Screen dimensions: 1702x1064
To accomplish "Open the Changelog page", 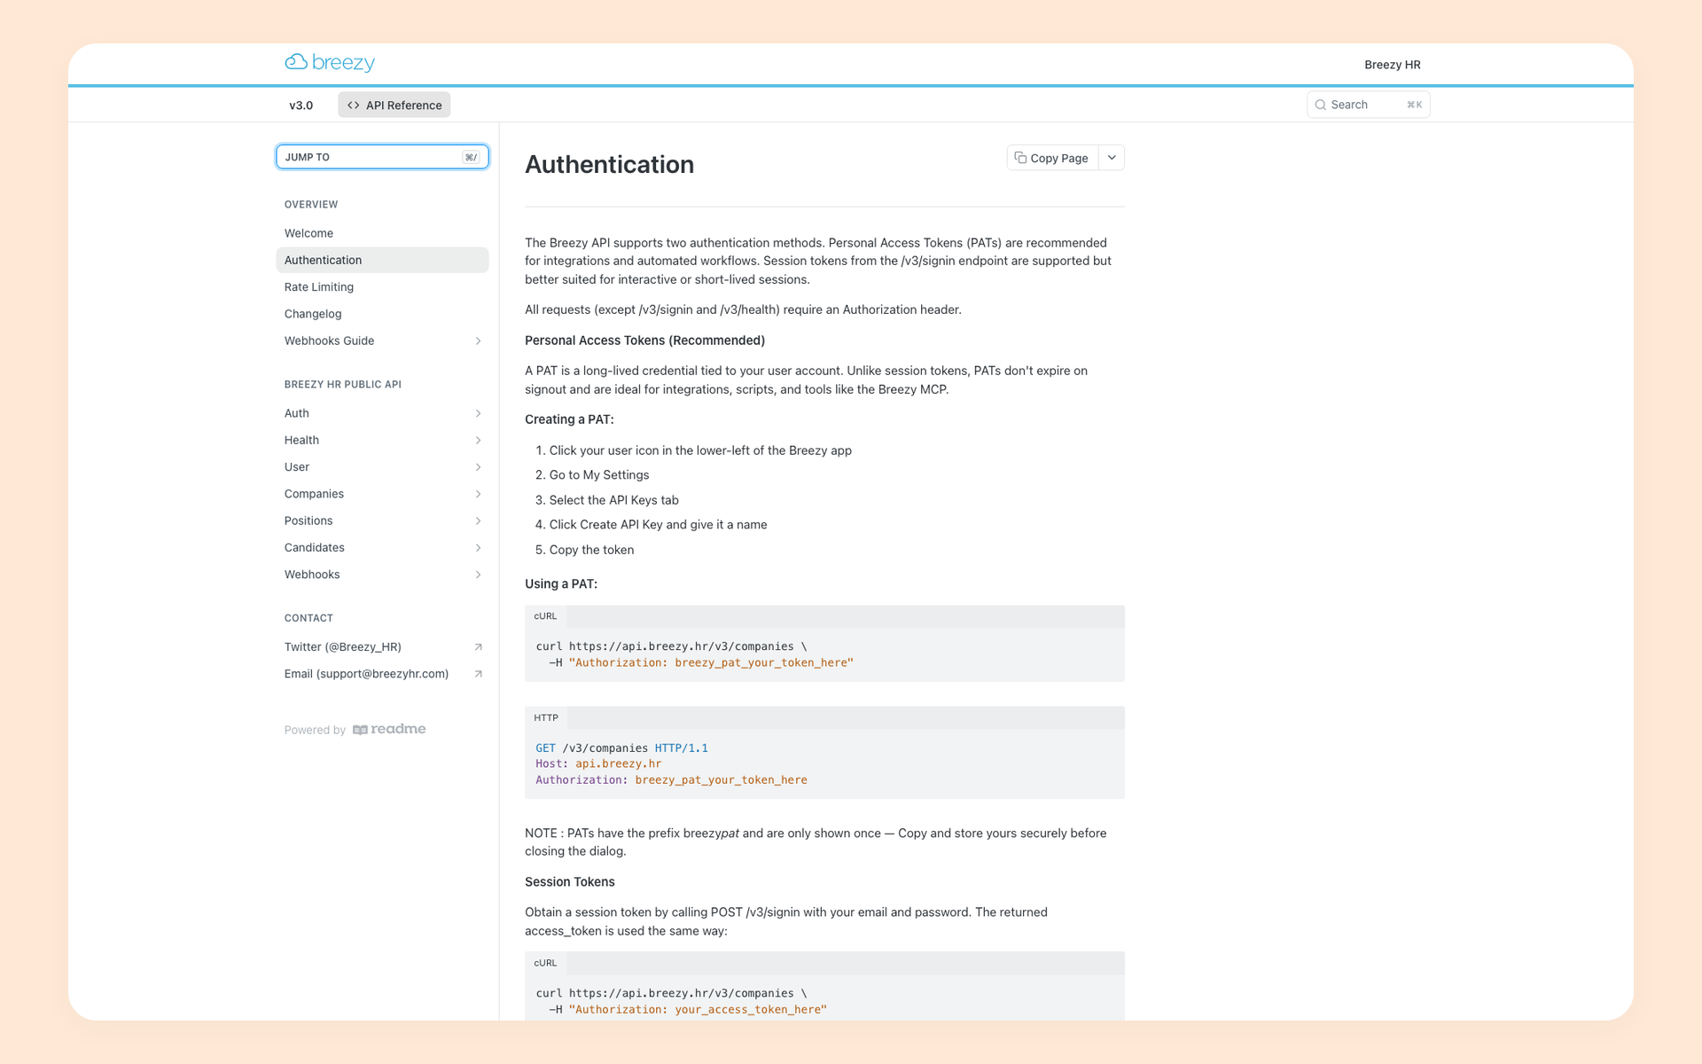I will pos(382,314).
